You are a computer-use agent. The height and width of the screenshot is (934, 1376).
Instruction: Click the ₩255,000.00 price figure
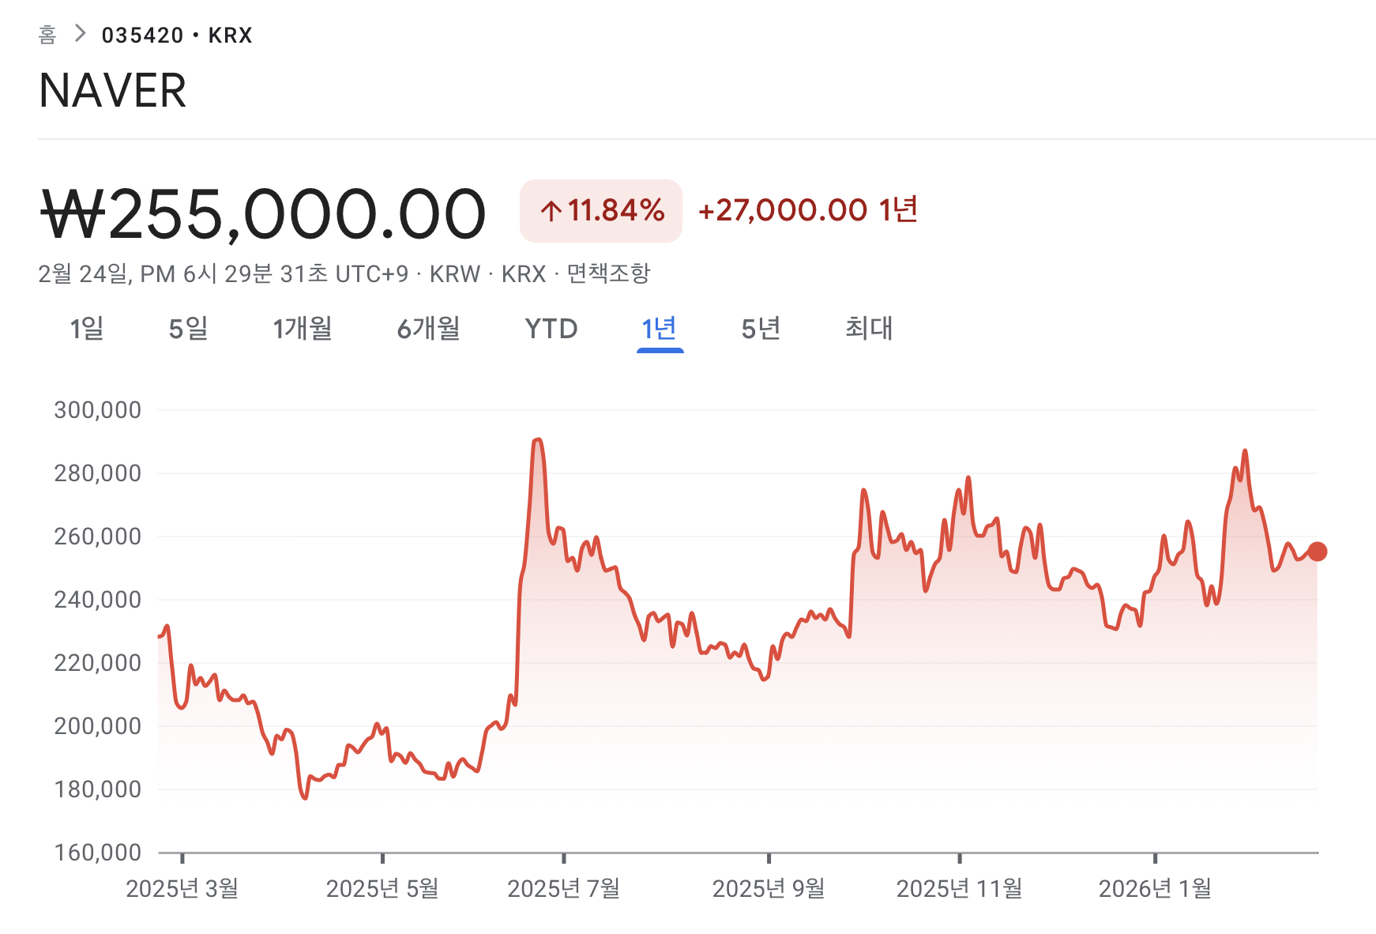(x=263, y=214)
